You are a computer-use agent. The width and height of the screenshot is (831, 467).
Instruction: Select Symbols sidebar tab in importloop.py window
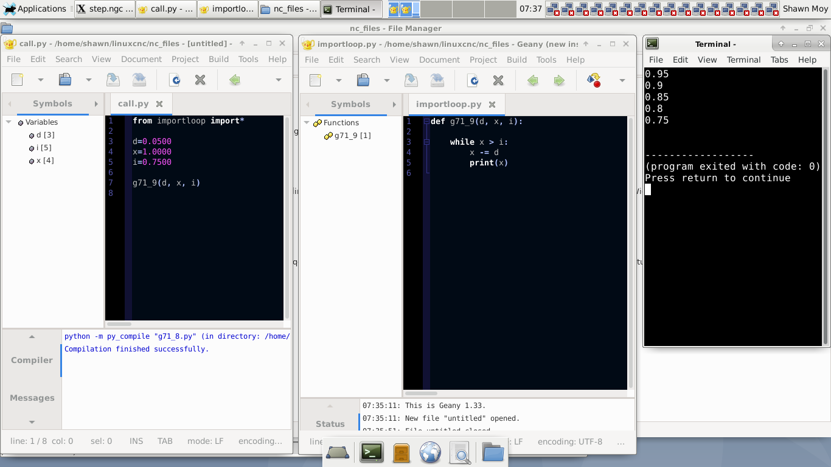pyautogui.click(x=350, y=104)
